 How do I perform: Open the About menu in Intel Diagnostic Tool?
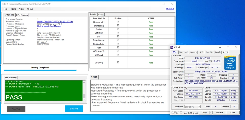(x=30, y=9)
